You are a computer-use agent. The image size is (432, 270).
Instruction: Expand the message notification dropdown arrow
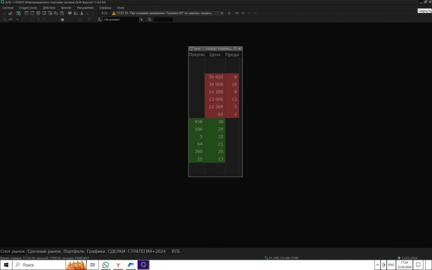pos(221,13)
